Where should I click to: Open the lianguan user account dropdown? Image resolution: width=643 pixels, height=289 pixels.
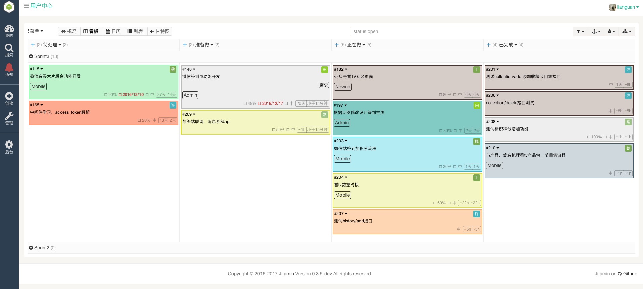point(625,7)
